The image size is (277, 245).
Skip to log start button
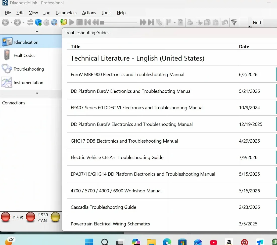pos(88,22)
